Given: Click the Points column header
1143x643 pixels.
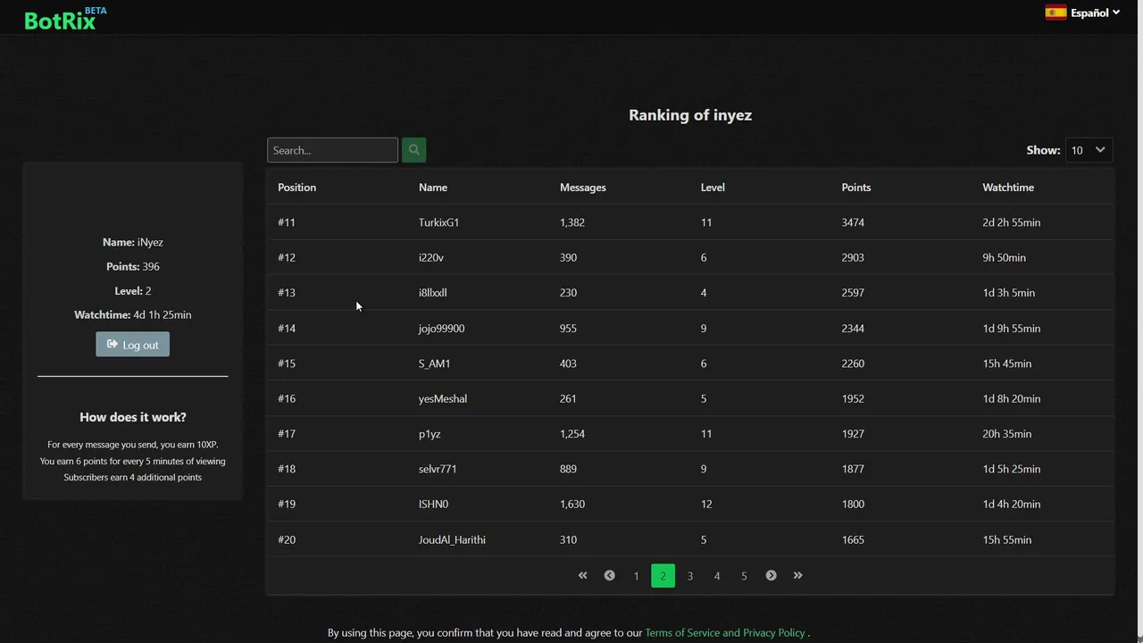Looking at the screenshot, I should coord(855,188).
